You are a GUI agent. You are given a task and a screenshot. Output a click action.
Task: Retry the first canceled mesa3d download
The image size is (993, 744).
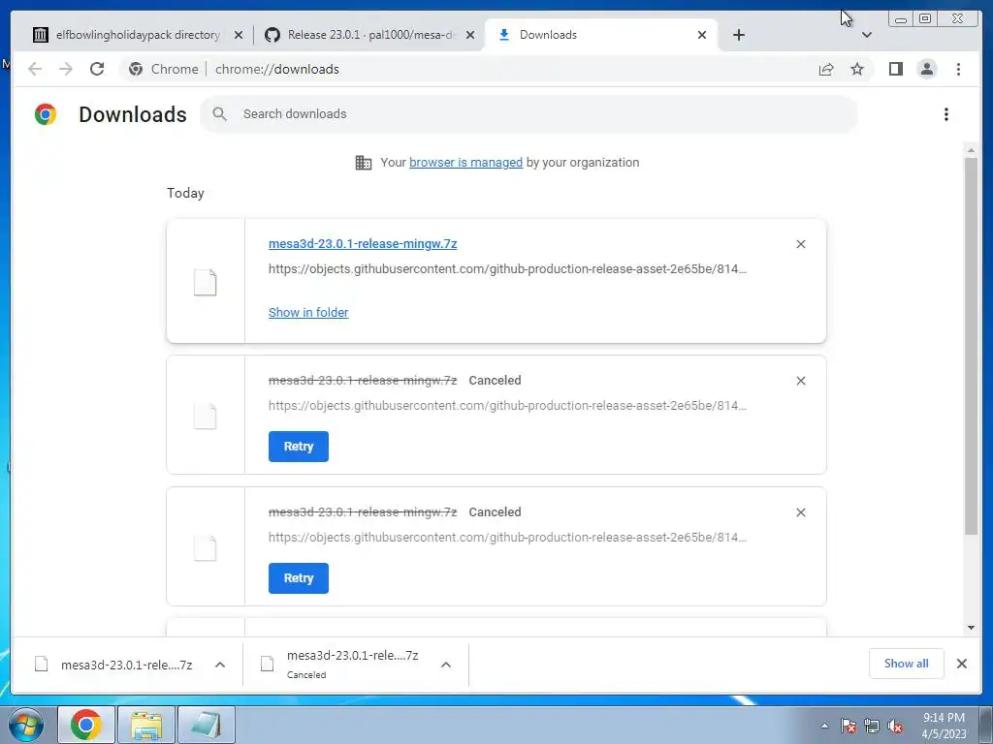pyautogui.click(x=299, y=447)
